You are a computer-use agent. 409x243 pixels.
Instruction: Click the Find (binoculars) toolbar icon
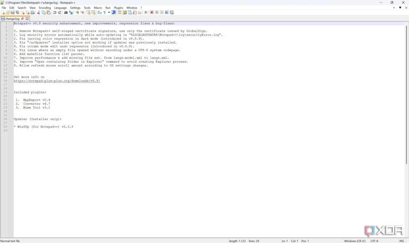66,12
